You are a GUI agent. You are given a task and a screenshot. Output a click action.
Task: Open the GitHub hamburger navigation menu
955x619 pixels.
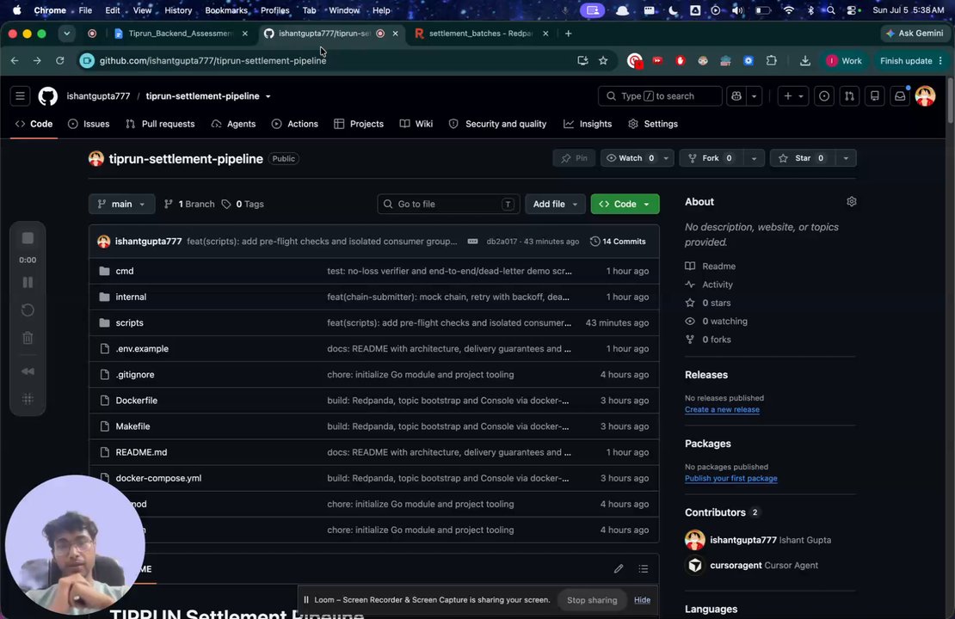pyautogui.click(x=20, y=96)
